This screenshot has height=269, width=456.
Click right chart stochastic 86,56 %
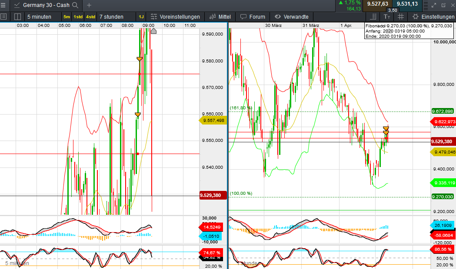442,249
